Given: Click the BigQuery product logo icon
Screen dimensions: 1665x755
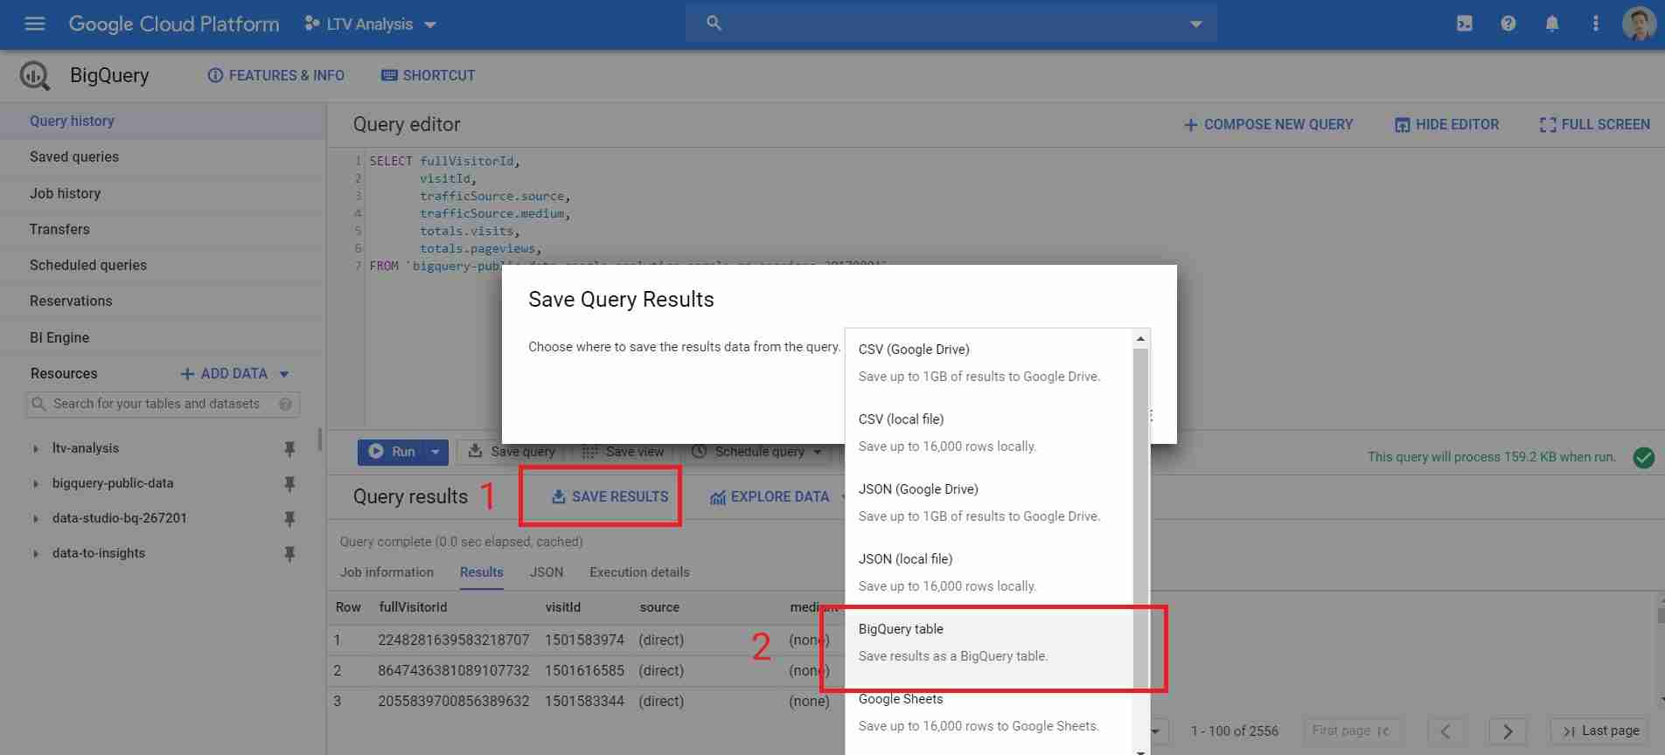Looking at the screenshot, I should click(35, 76).
